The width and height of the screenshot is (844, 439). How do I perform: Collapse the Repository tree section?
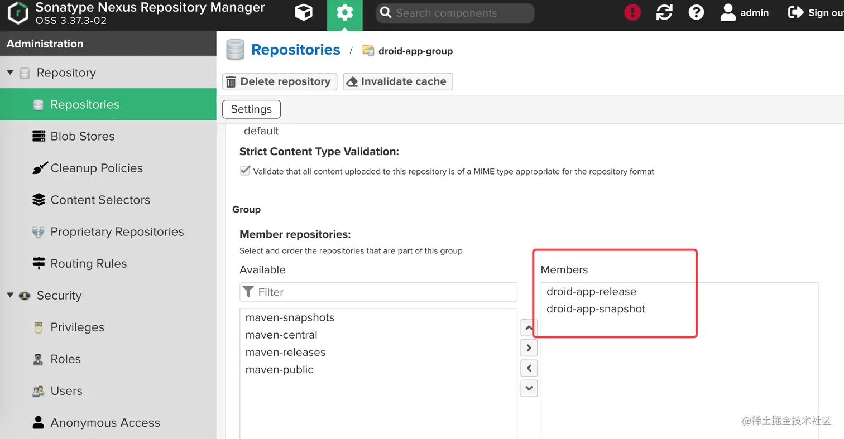10,73
